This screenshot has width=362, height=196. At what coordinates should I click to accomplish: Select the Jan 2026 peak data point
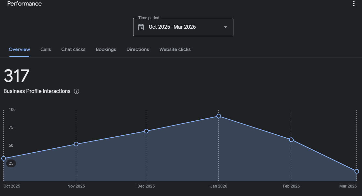pos(219,116)
